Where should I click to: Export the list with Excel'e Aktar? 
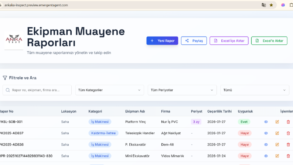pyautogui.click(x=269, y=41)
